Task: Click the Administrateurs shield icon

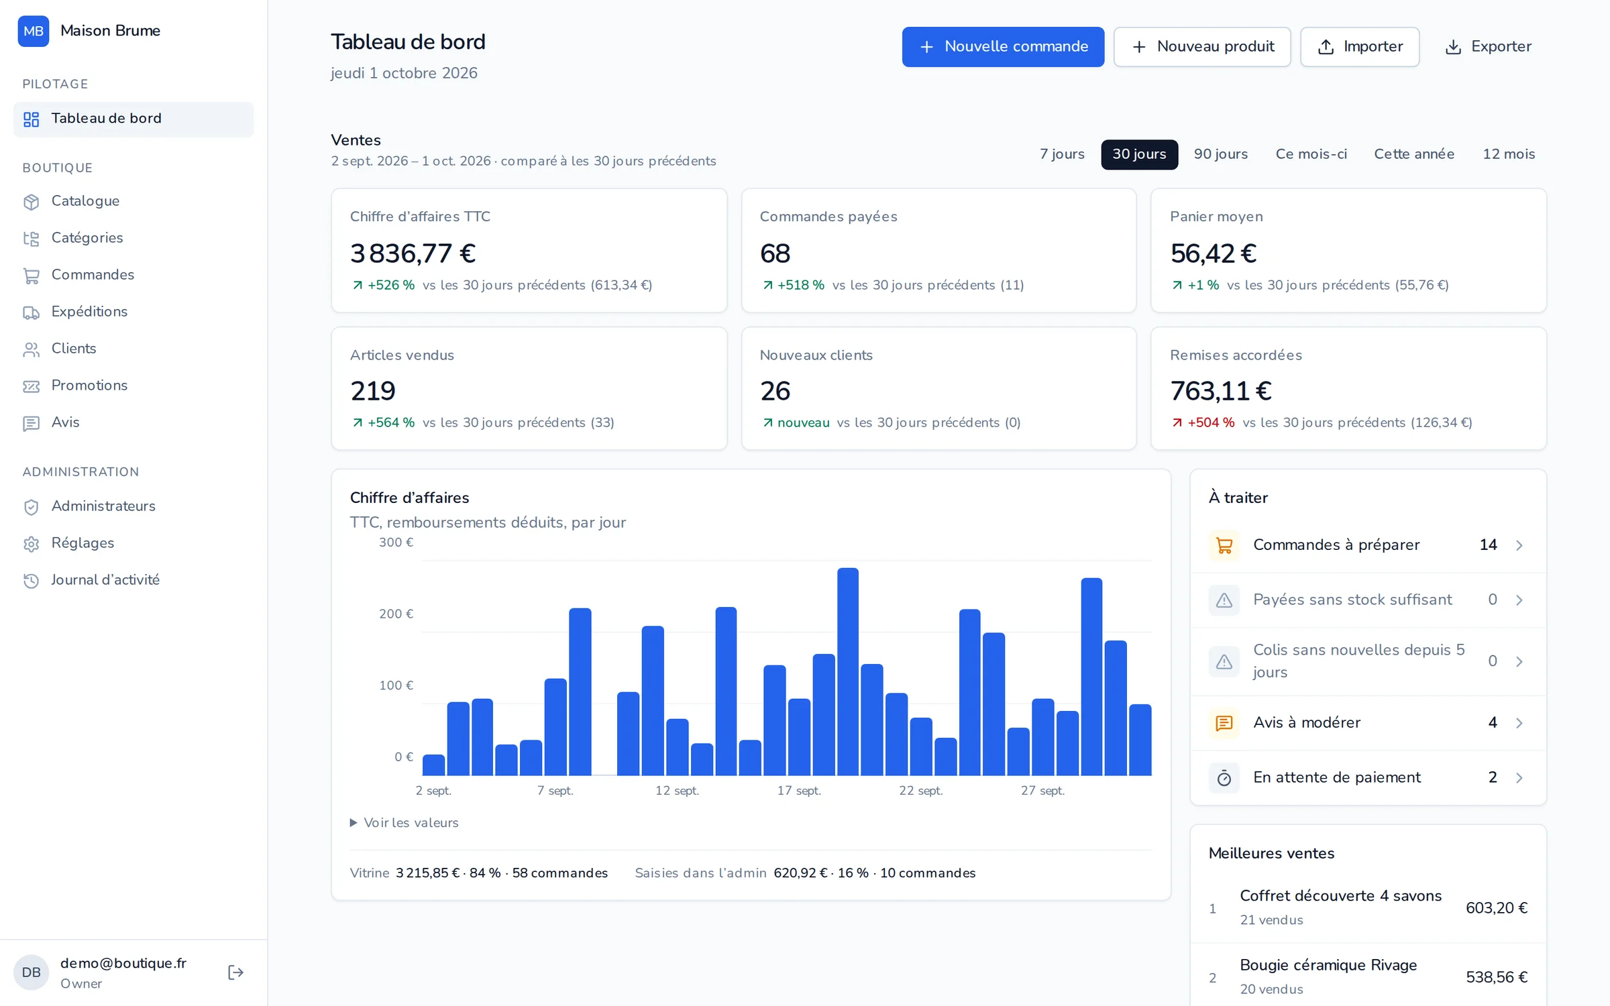Action: click(x=32, y=507)
